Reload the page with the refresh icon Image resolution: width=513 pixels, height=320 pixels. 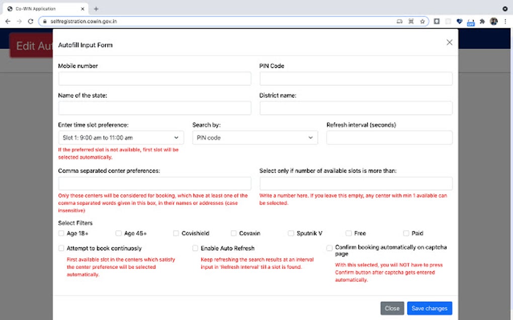click(30, 22)
